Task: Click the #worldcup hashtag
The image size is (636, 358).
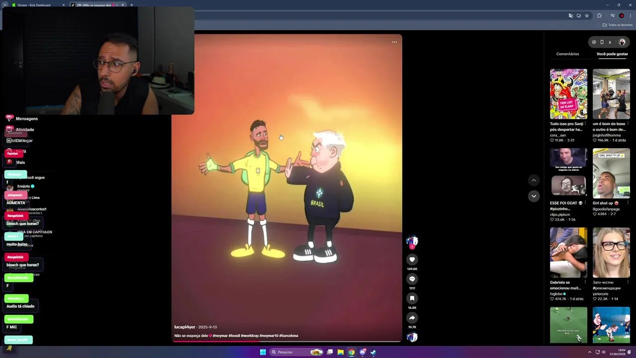Action: [250, 336]
